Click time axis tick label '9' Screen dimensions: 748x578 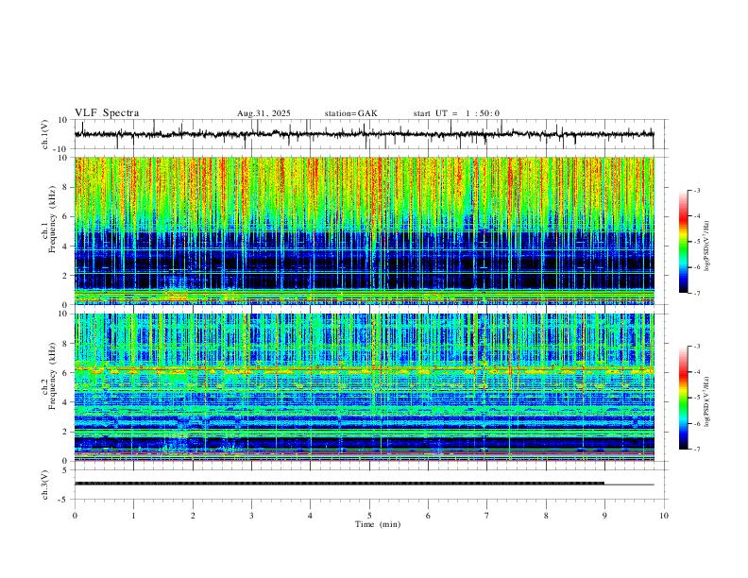[604, 516]
